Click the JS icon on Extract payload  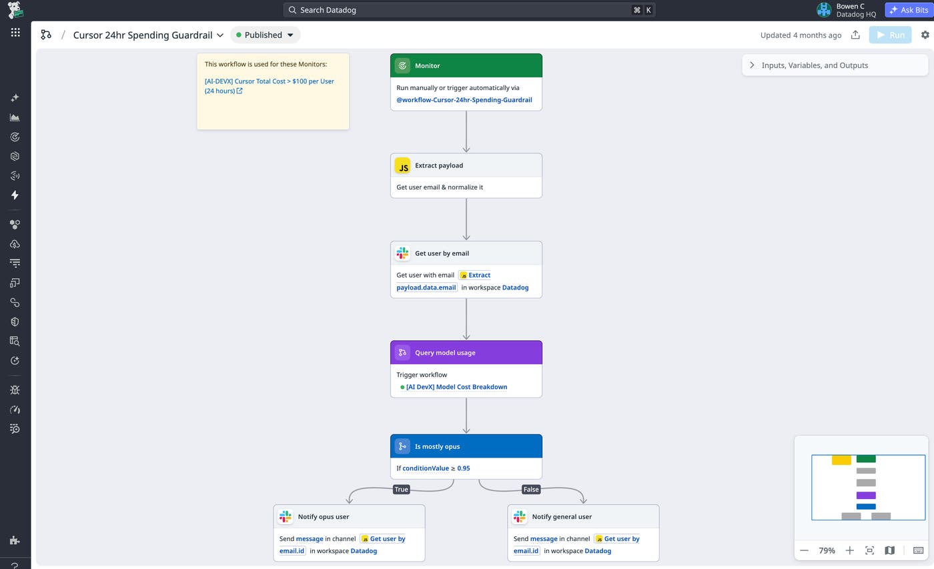tap(402, 165)
